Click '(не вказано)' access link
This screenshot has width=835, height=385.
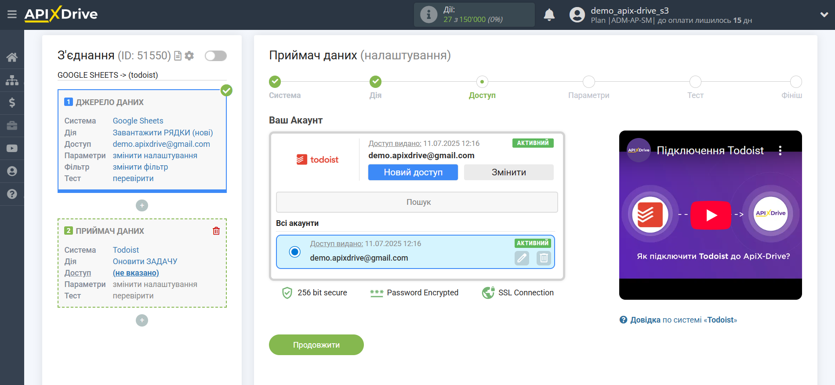coord(136,273)
